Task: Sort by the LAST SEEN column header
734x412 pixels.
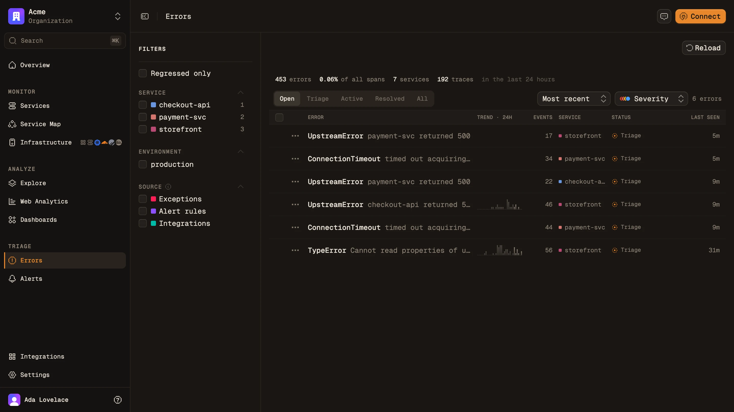Action: (x=705, y=117)
